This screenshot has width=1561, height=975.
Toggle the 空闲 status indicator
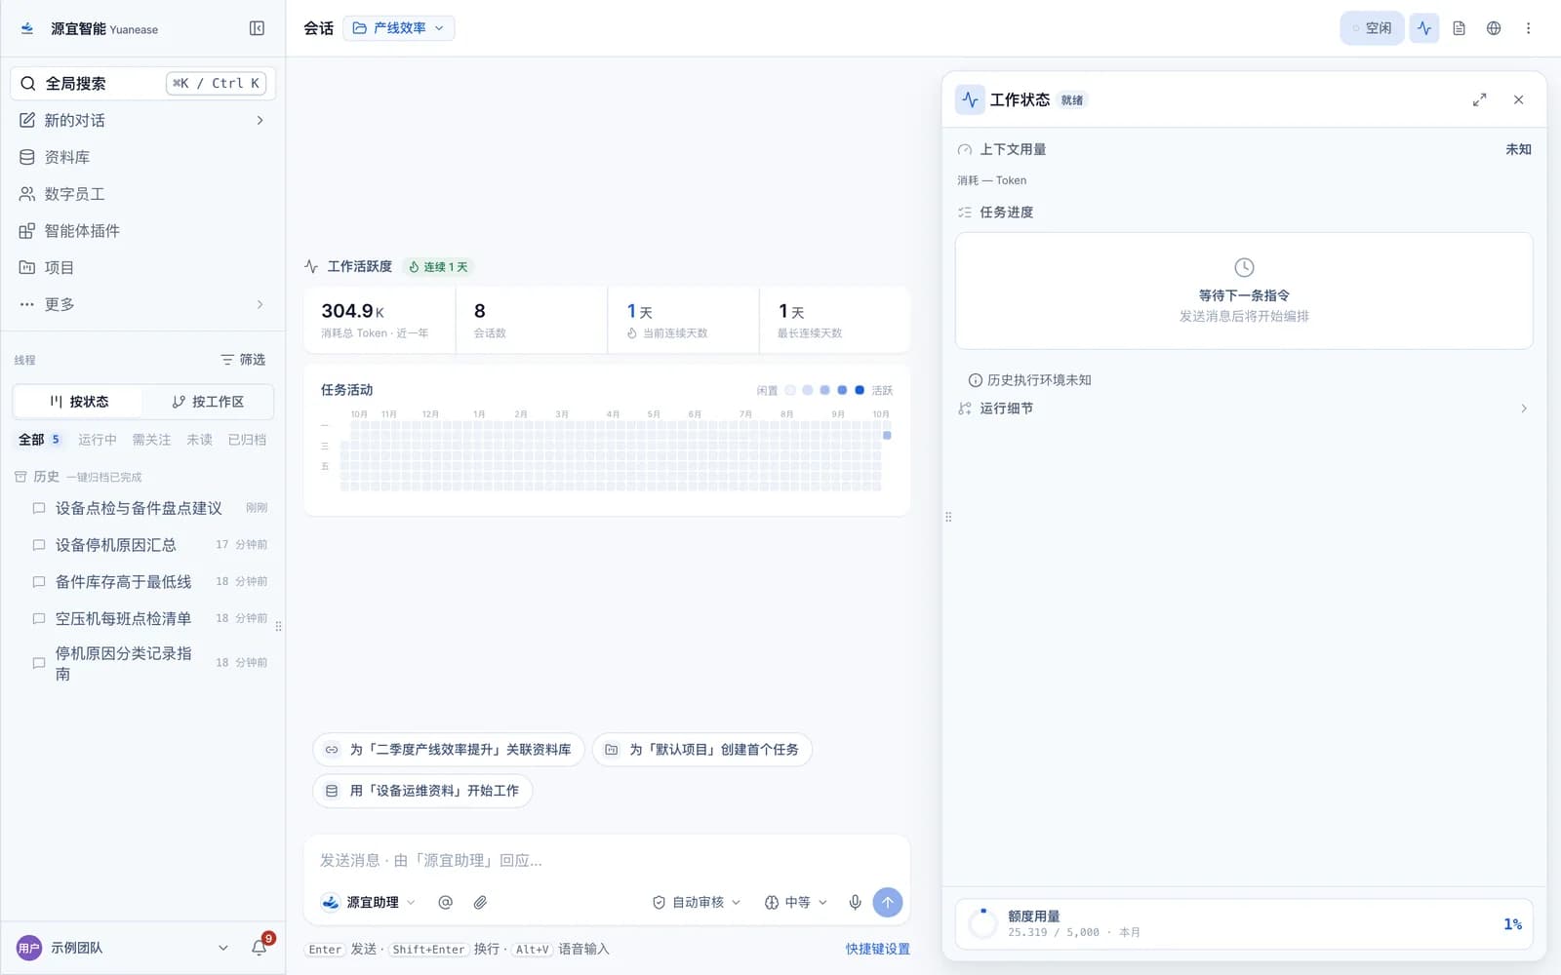tap(1372, 28)
